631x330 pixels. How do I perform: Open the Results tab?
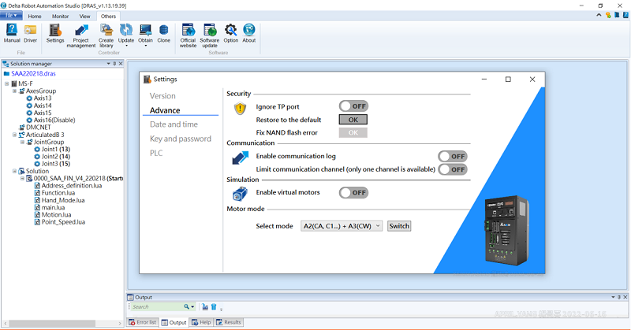pos(228,322)
